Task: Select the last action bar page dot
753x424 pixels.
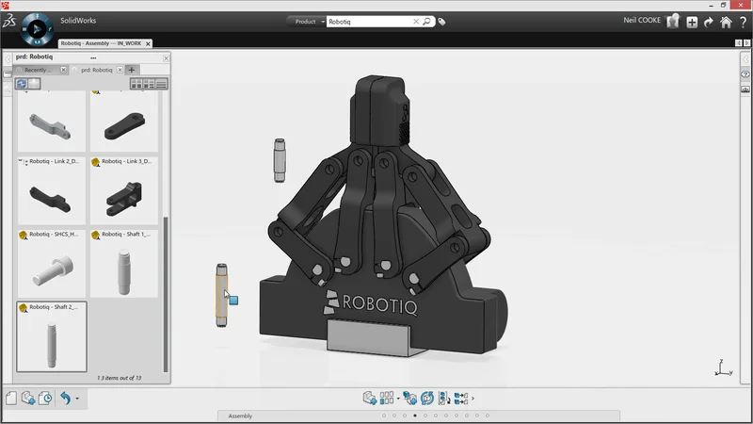Action: [x=488, y=416]
